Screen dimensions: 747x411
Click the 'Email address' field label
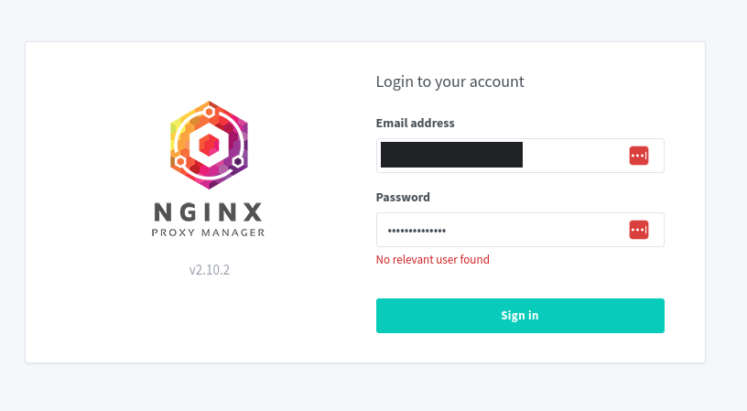(415, 123)
